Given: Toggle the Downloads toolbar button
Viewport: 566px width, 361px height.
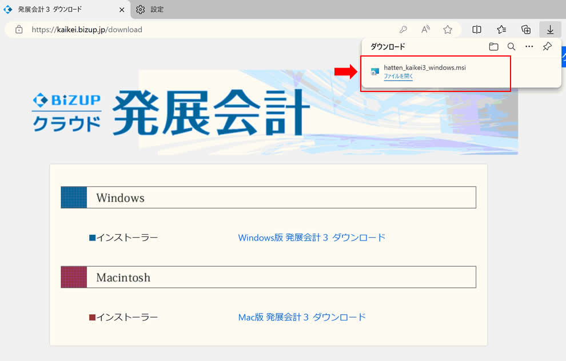Looking at the screenshot, I should point(550,30).
